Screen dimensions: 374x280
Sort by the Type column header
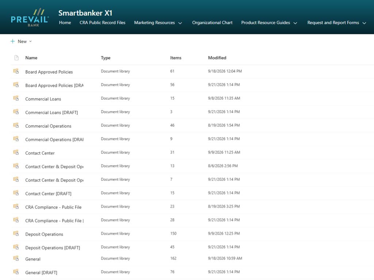[x=106, y=58]
